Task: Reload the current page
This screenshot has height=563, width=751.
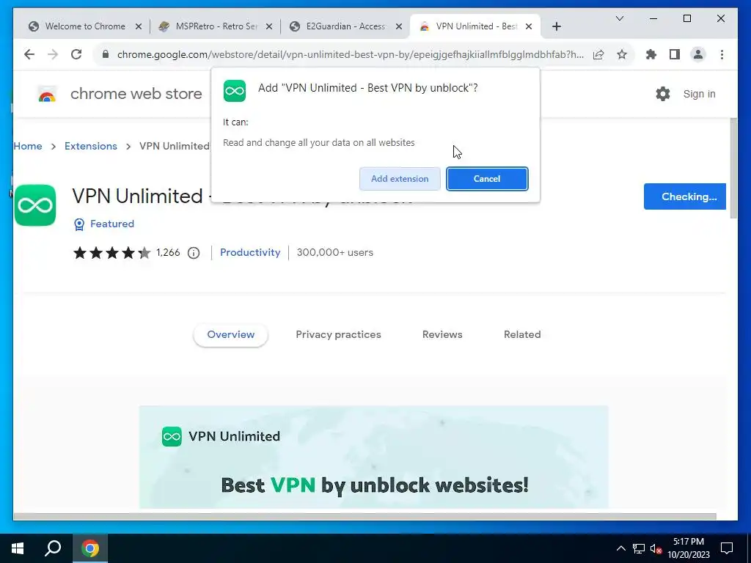Action: [76, 54]
